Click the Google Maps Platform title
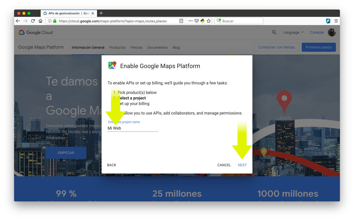 point(41,47)
